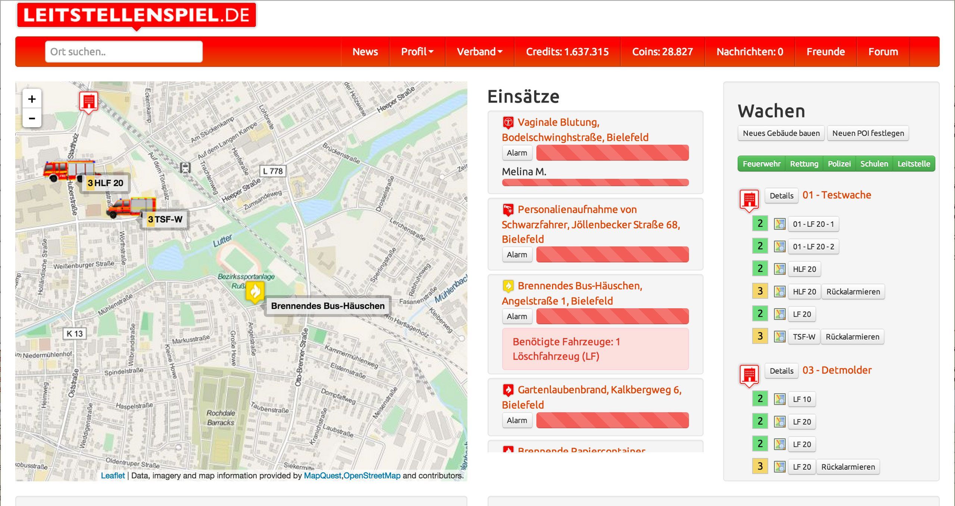Show 01 - LF 20 - 1 on map
955x506 pixels.
[779, 224]
